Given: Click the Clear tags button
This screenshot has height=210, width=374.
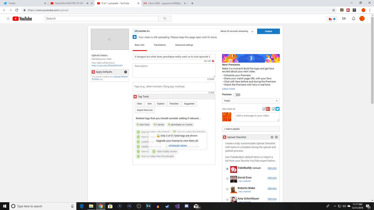Looking at the screenshot, I should pos(139,104).
